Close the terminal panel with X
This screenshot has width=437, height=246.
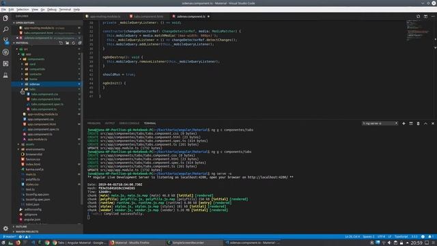[432, 123]
